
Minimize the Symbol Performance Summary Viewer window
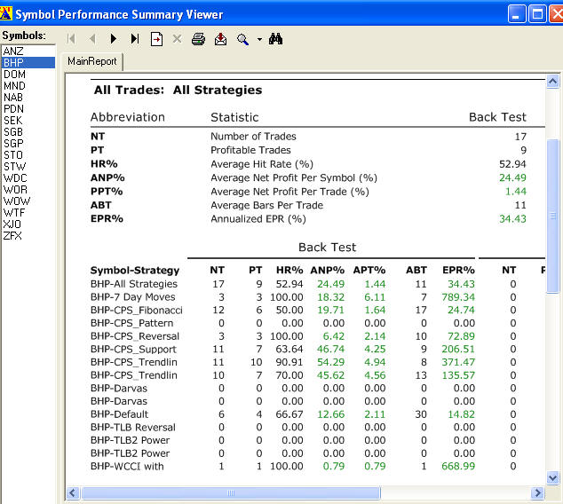517,15
